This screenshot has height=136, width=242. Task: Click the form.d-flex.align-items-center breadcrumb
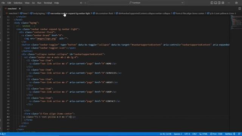[x=190, y=14]
